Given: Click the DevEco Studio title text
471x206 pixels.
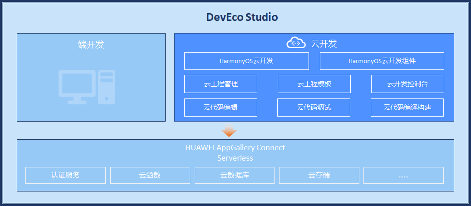Looking at the screenshot, I should point(242,17).
